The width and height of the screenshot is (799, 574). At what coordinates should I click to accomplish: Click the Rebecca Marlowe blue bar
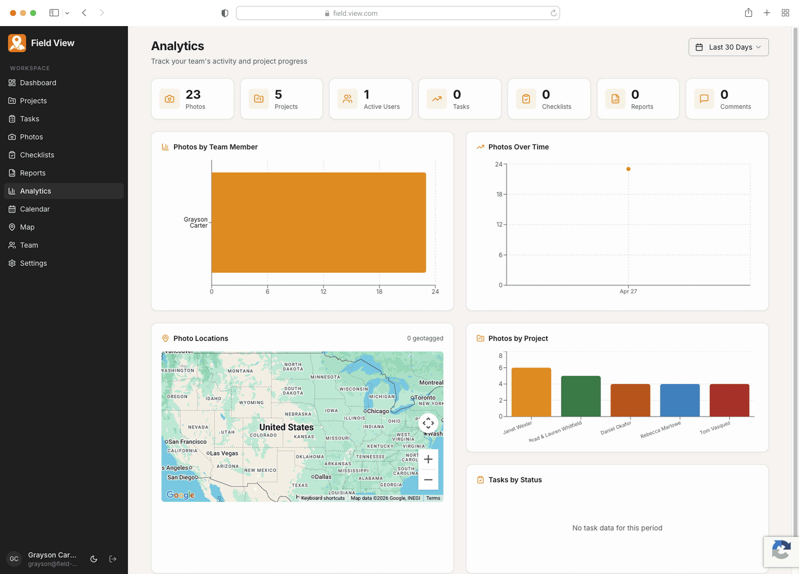pyautogui.click(x=680, y=400)
